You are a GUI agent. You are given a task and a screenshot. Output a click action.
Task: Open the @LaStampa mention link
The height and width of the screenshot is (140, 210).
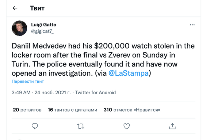tap(129, 73)
